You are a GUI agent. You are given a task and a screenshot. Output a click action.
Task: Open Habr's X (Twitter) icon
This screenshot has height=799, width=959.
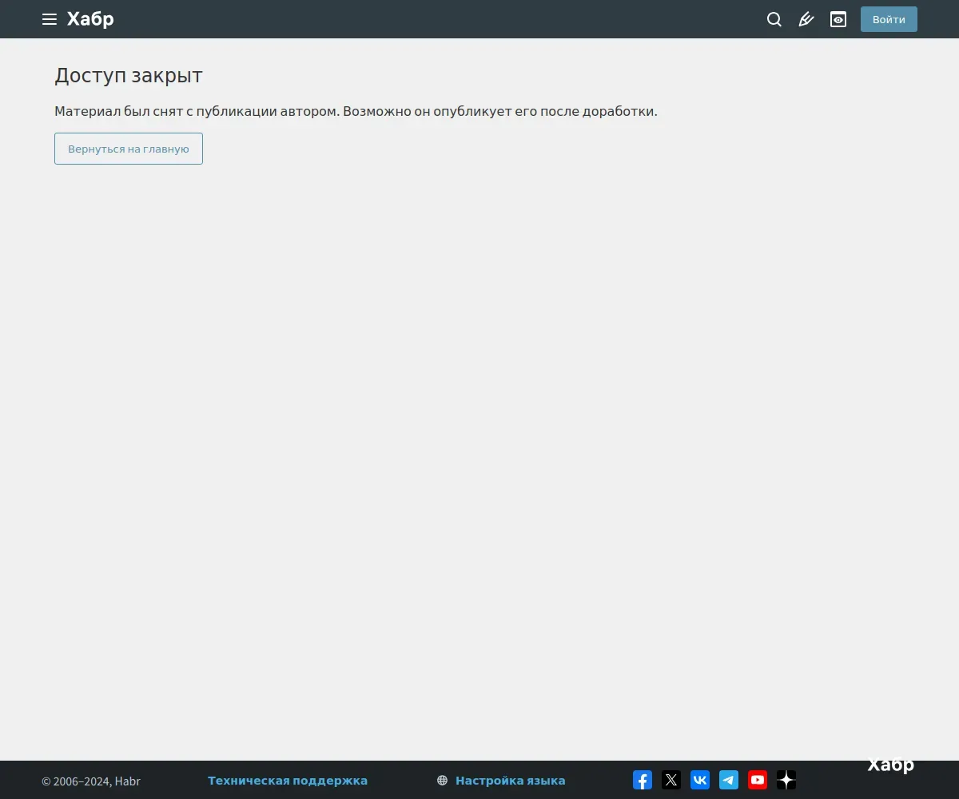671,780
